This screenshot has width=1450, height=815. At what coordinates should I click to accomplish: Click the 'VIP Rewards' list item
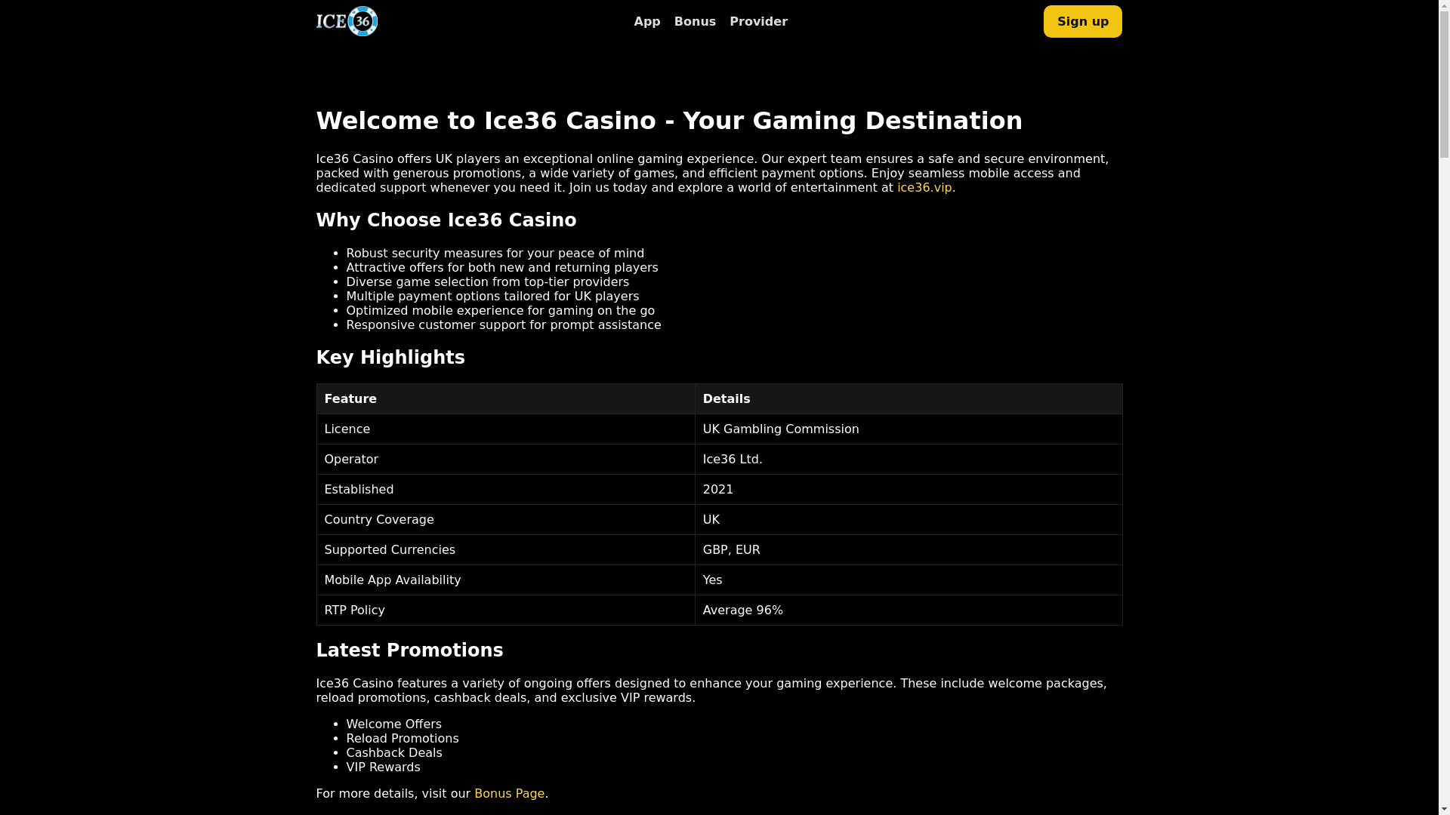383,767
